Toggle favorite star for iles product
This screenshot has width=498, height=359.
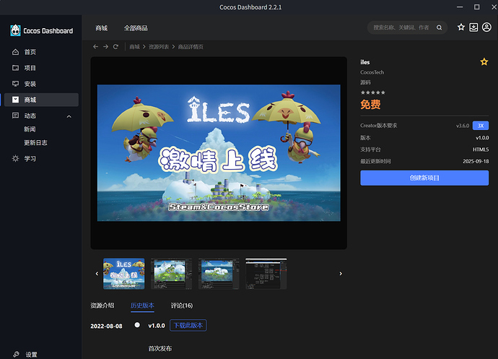click(484, 61)
